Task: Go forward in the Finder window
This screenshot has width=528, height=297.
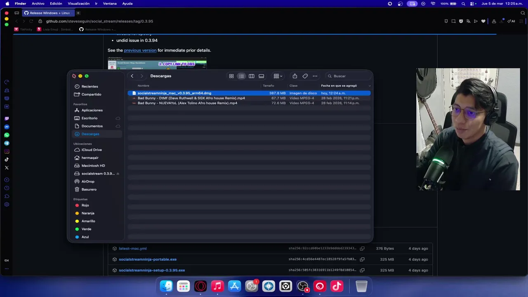Action: point(141,76)
